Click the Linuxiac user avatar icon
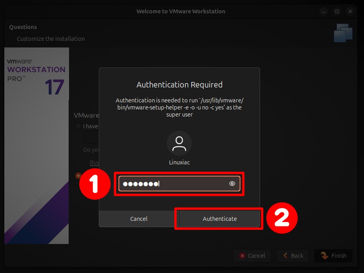This screenshot has height=273, width=364. click(x=179, y=143)
